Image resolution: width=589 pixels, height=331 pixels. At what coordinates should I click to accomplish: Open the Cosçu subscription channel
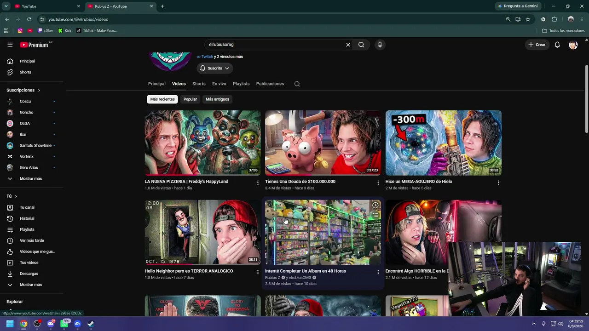pos(25,101)
